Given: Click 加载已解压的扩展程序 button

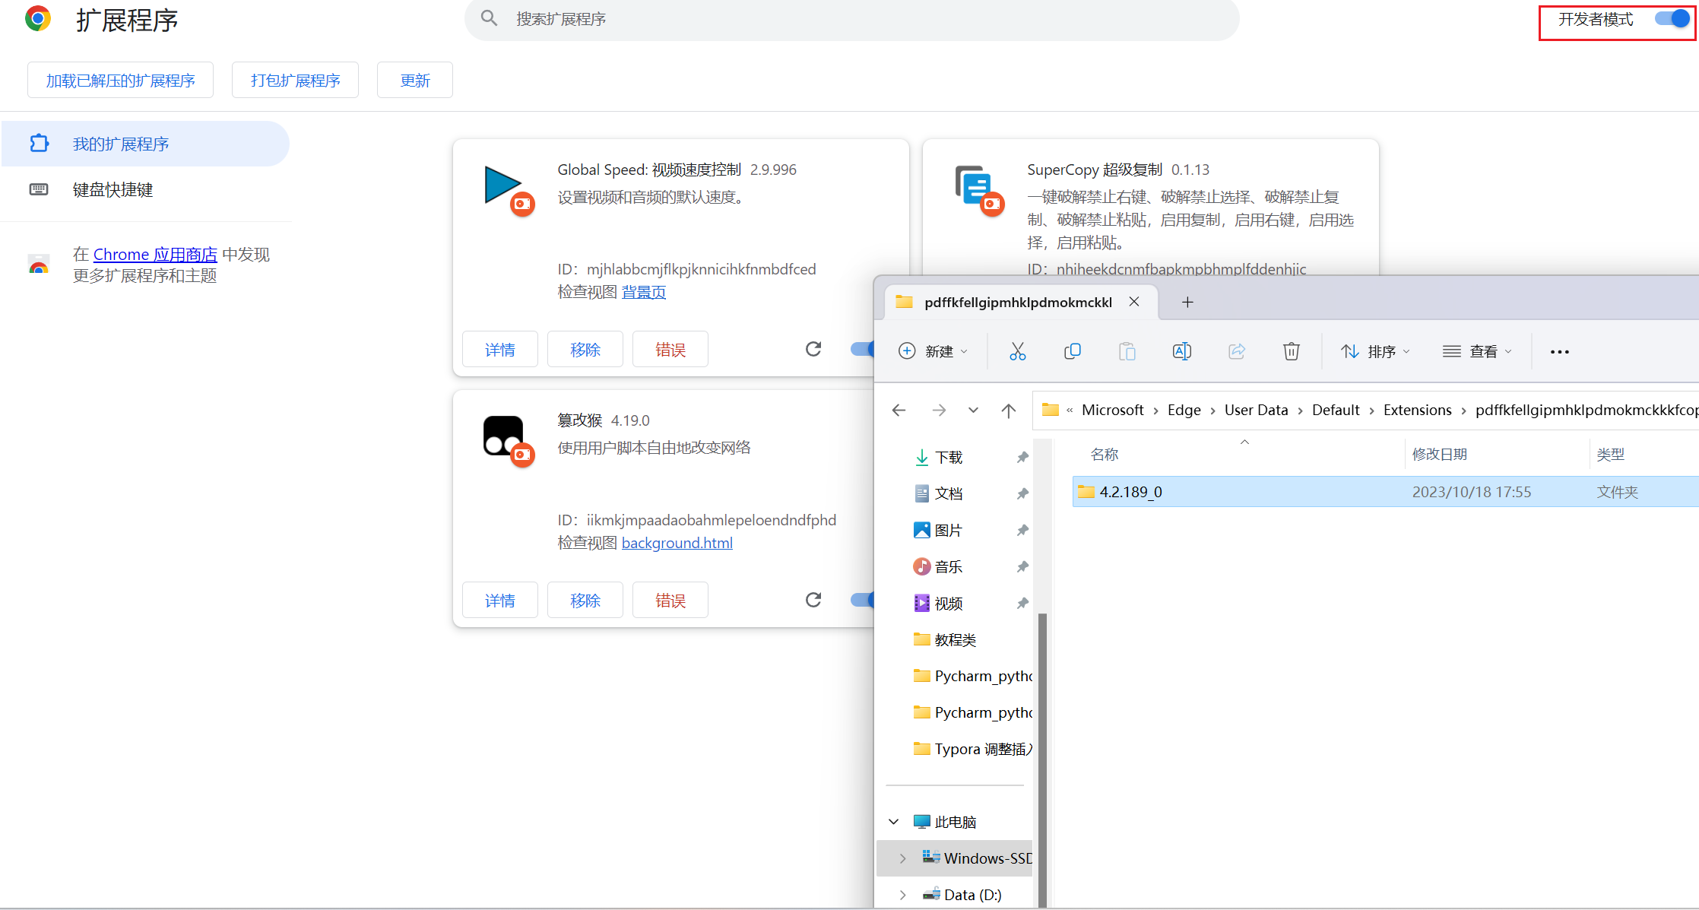Looking at the screenshot, I should pos(120,81).
